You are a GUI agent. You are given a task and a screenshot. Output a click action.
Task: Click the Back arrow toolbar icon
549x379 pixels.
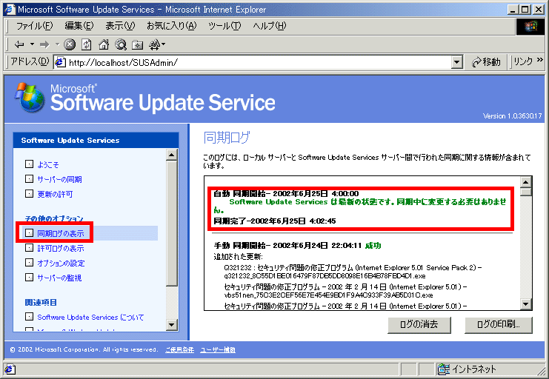coord(19,44)
